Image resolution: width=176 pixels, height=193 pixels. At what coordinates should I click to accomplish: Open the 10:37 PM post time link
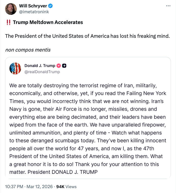pyautogui.click(x=14, y=187)
